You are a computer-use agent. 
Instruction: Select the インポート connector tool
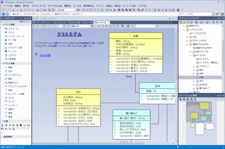[12, 105]
